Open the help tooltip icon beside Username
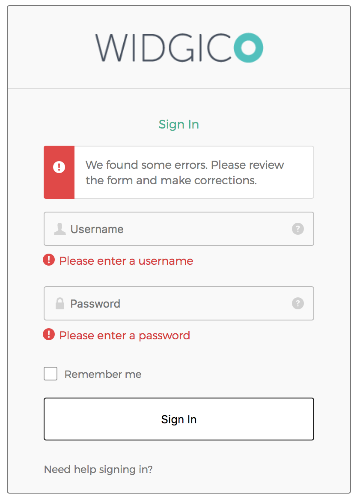This screenshot has height=503, width=357. (298, 229)
